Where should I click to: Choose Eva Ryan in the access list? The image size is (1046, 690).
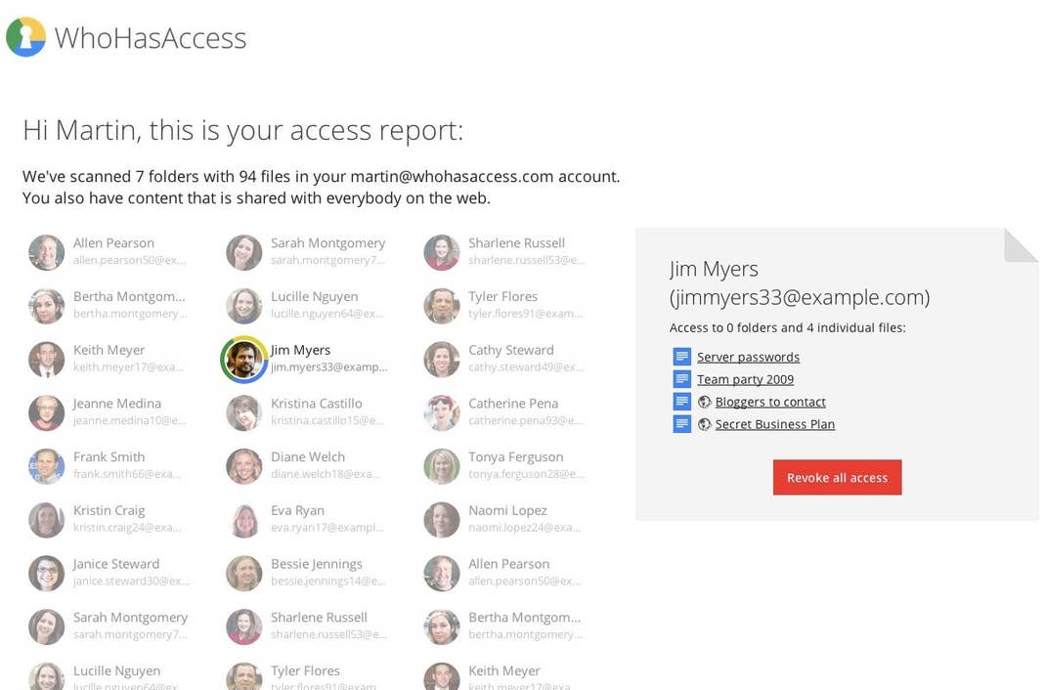pyautogui.click(x=296, y=511)
